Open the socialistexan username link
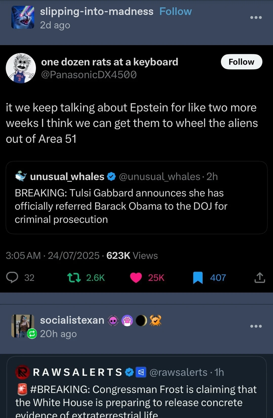Screen dimensions: 273x418 pos(72,320)
